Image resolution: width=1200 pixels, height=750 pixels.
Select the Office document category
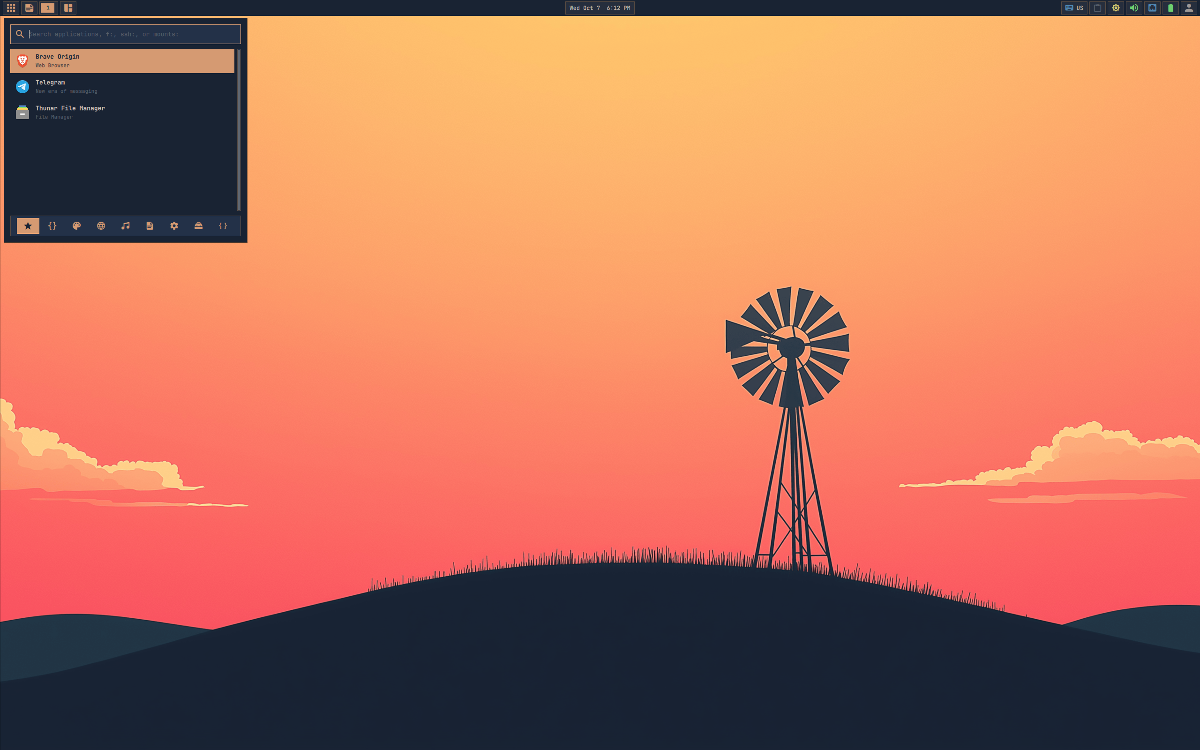(150, 225)
